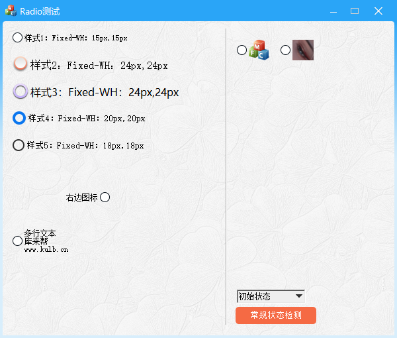This screenshot has width=397, height=338.
Task: Maximize the Radio测试 window
Action: 355,11
